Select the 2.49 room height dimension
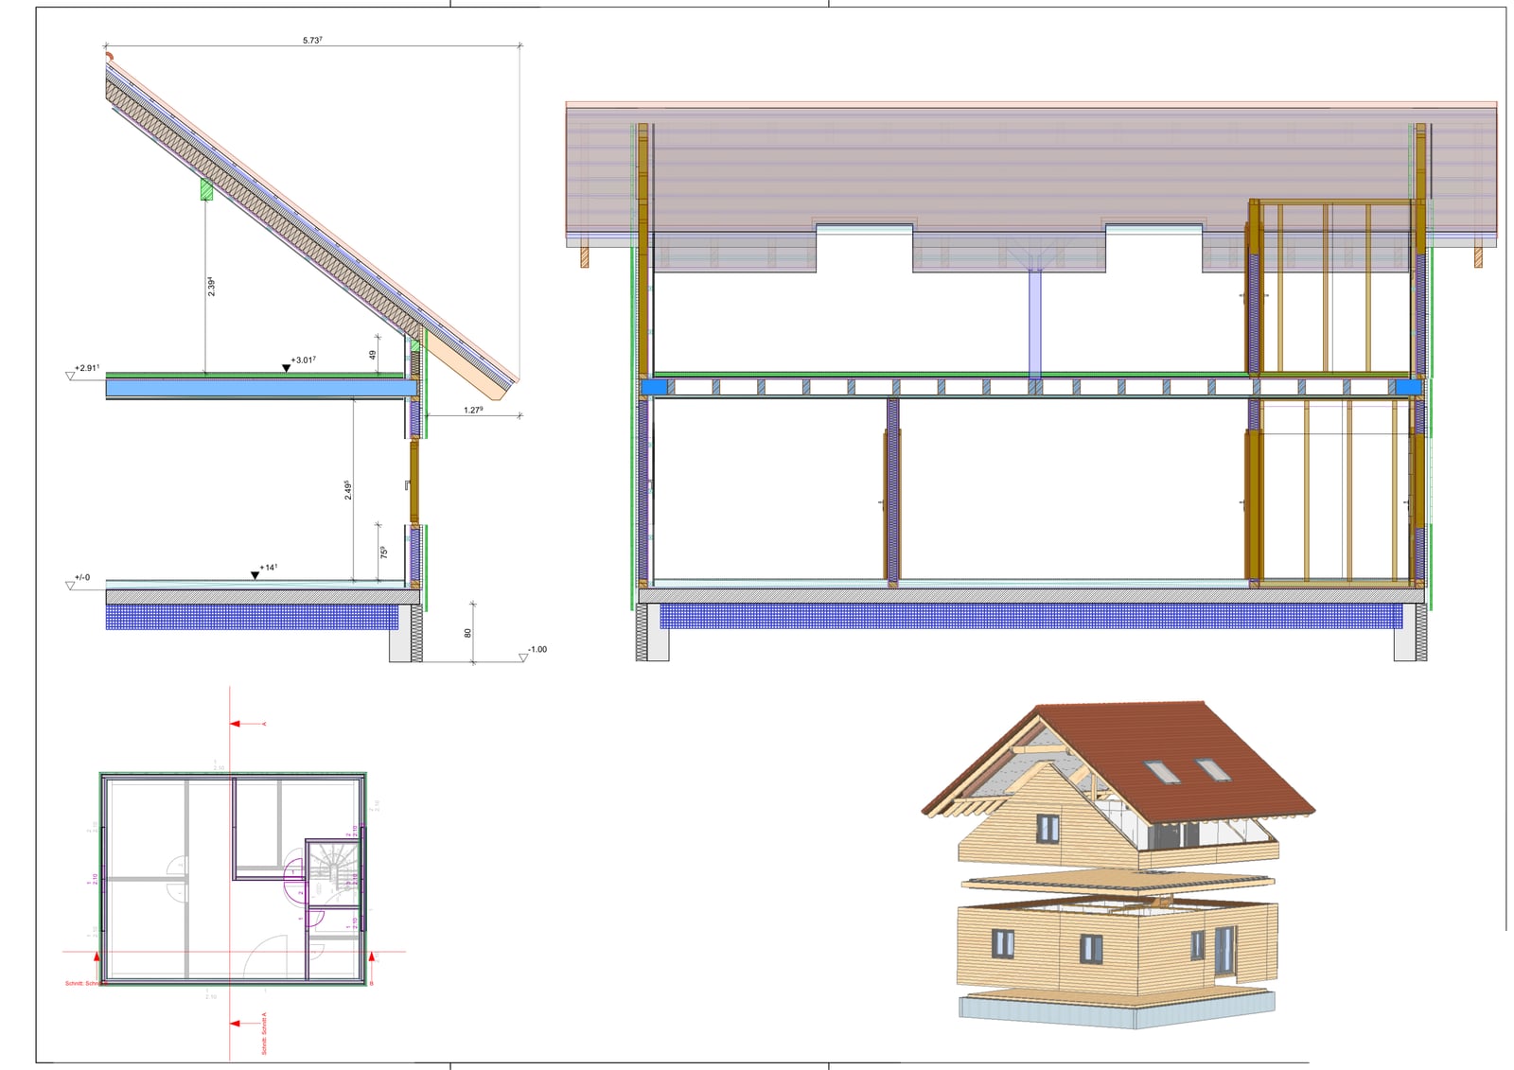The width and height of the screenshot is (1514, 1070). (x=348, y=490)
